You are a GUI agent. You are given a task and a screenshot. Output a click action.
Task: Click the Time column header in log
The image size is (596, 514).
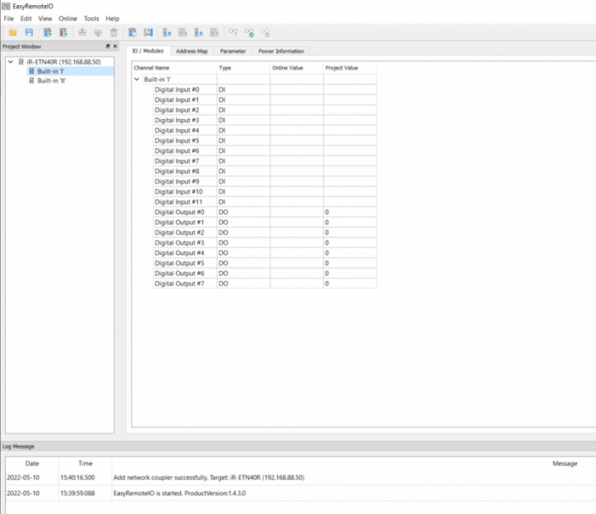[86, 463]
